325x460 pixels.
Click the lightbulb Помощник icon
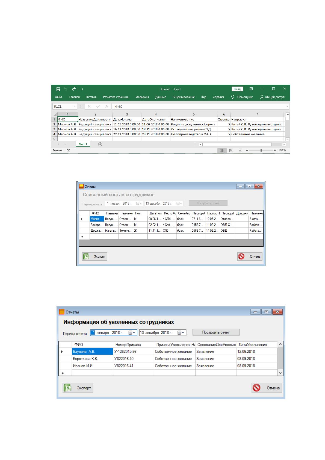232,97
